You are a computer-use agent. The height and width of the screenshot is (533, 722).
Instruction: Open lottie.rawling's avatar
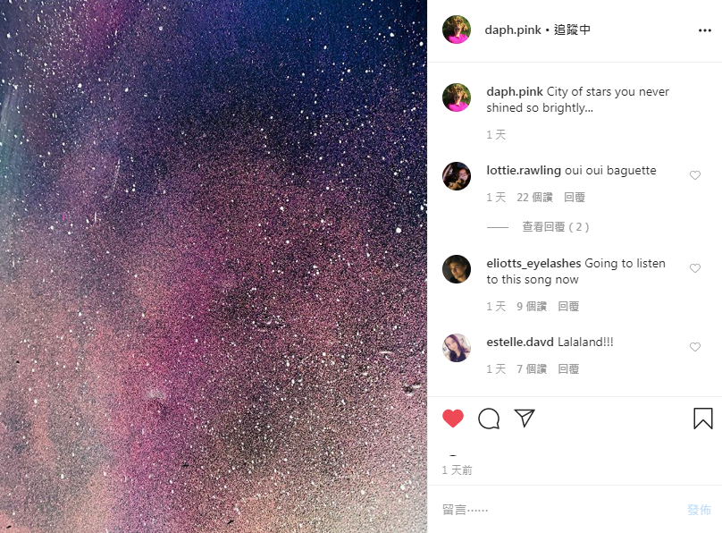[457, 176]
